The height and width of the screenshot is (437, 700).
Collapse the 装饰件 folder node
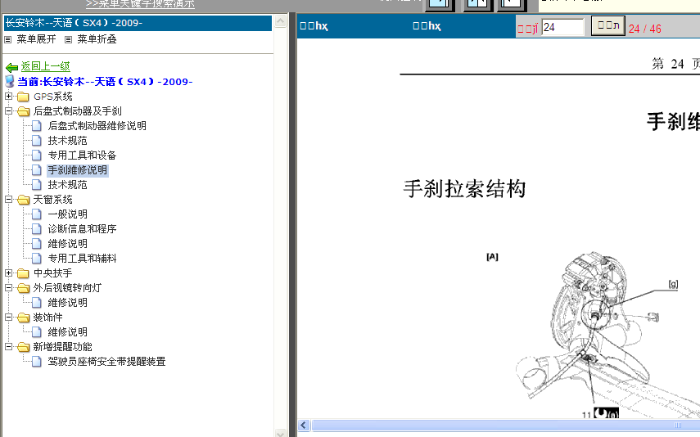8,317
